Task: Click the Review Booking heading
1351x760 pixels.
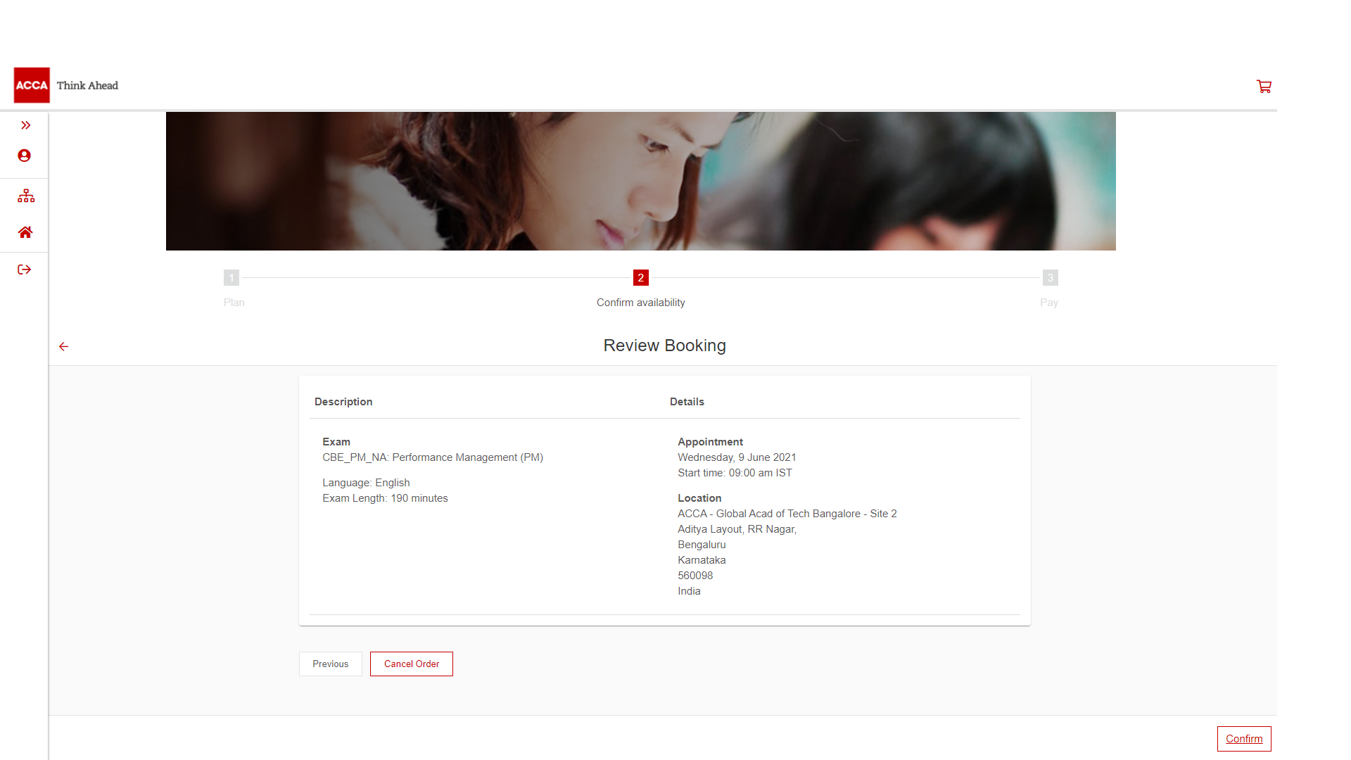Action: (x=664, y=346)
